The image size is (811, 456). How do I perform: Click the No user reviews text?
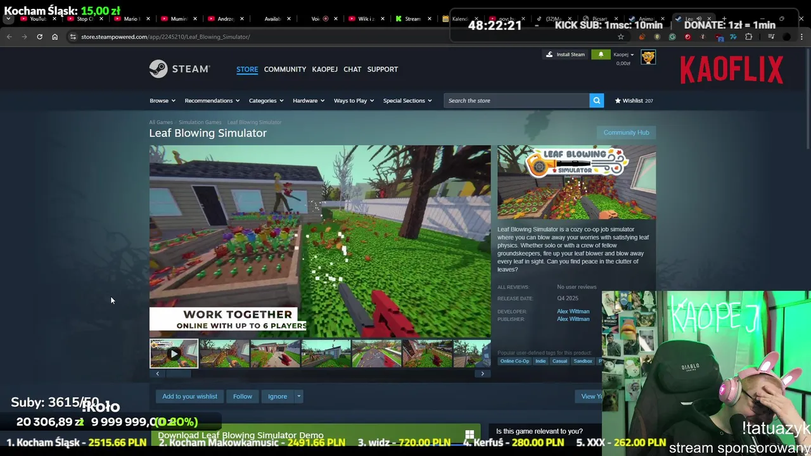[577, 287]
